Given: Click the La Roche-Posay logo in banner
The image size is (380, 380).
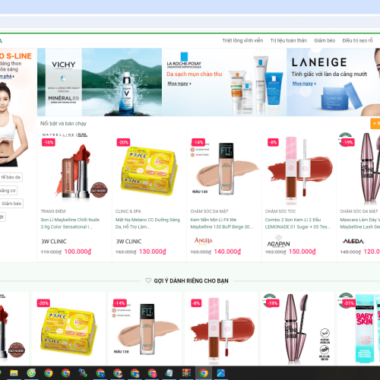Looking at the screenshot, I should point(184,61).
